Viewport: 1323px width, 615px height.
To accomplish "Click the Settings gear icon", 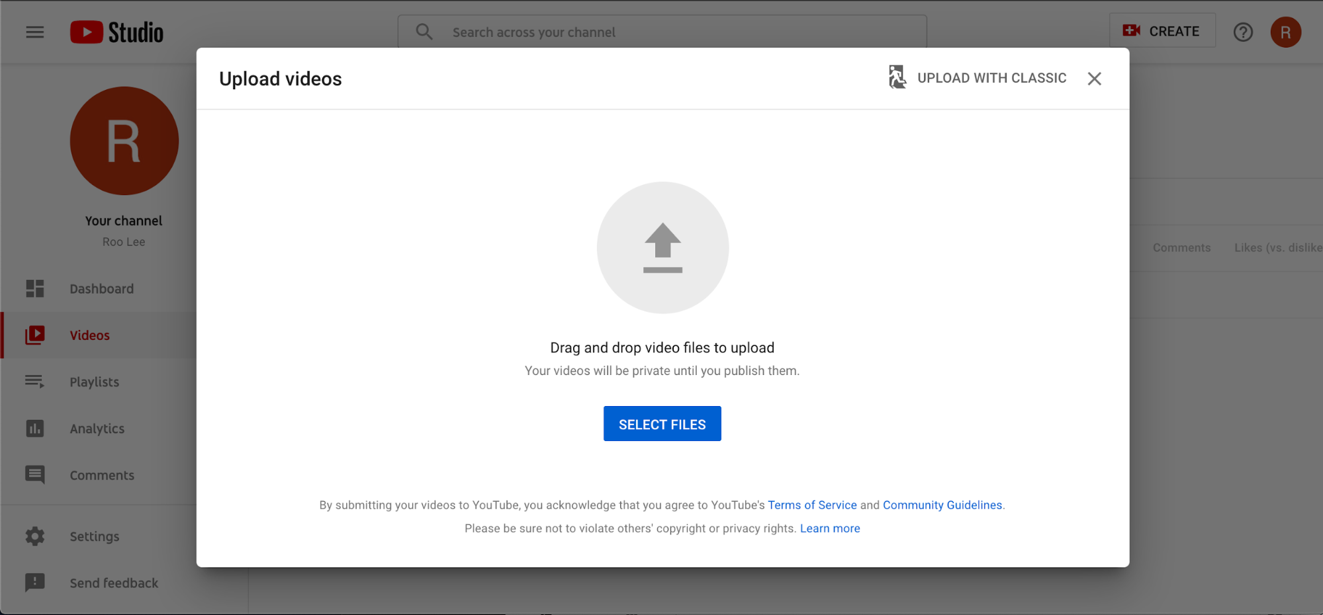I will pyautogui.click(x=35, y=536).
